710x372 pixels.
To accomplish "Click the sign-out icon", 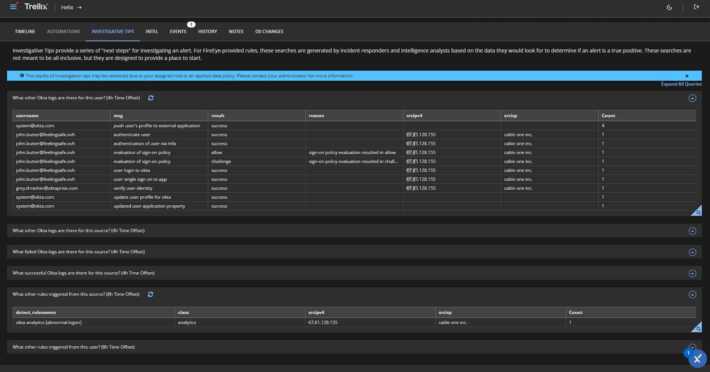I will [x=696, y=7].
